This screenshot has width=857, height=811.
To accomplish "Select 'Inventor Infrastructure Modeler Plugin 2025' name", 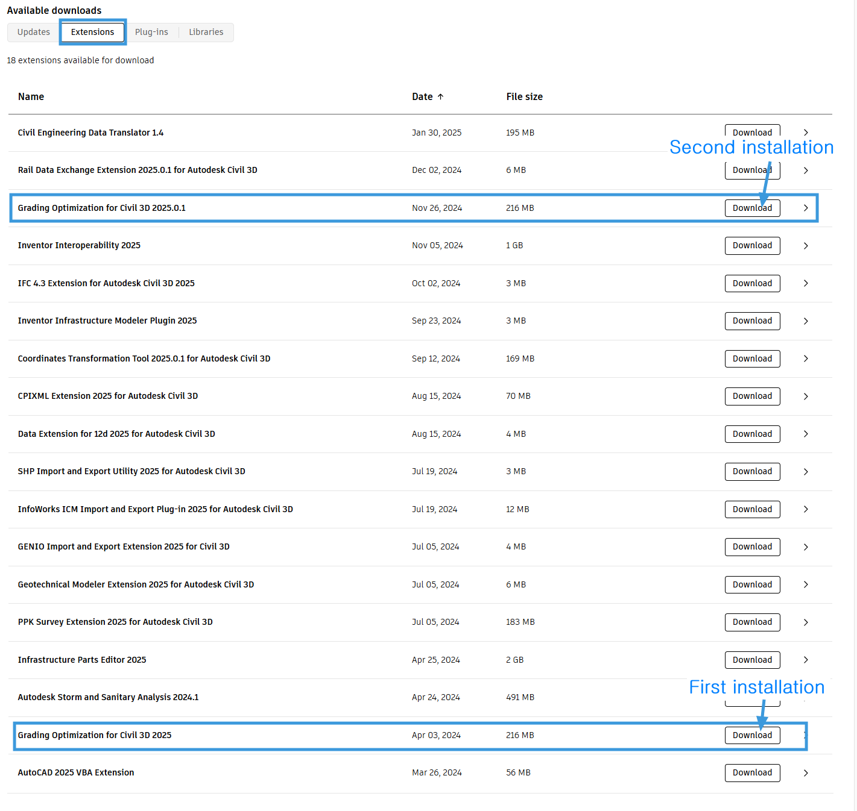I will pyautogui.click(x=107, y=321).
